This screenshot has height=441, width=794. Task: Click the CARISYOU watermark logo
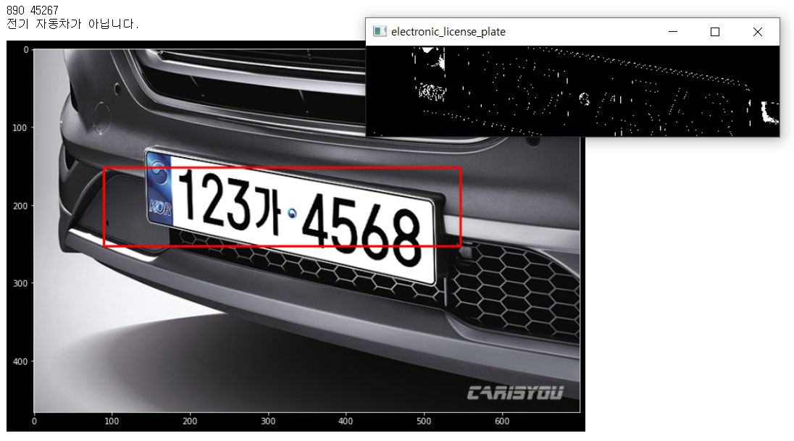click(515, 393)
